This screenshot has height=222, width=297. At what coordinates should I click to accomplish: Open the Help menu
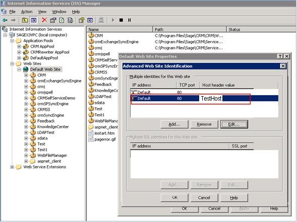pos(76,12)
